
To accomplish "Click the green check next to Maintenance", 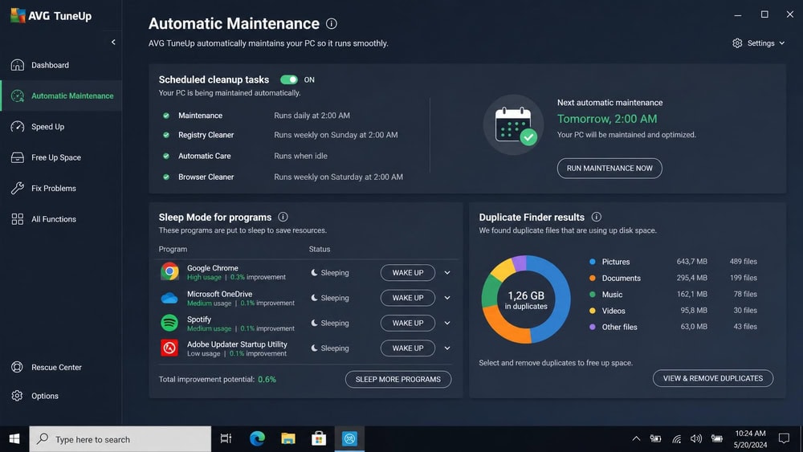I will (x=166, y=116).
